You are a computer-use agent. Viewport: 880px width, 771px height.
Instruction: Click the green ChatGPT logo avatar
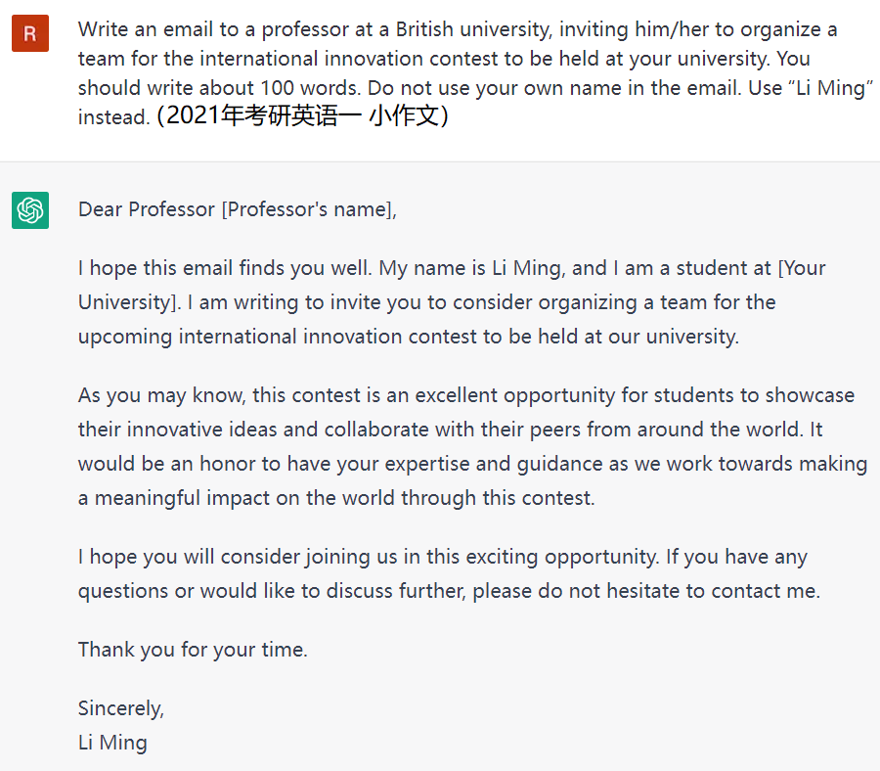30,210
